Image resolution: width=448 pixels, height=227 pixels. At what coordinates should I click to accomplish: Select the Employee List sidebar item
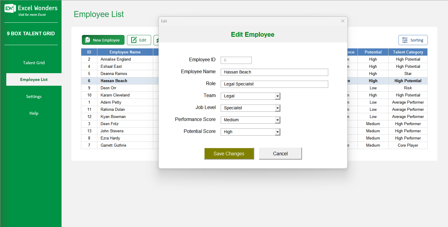click(33, 79)
